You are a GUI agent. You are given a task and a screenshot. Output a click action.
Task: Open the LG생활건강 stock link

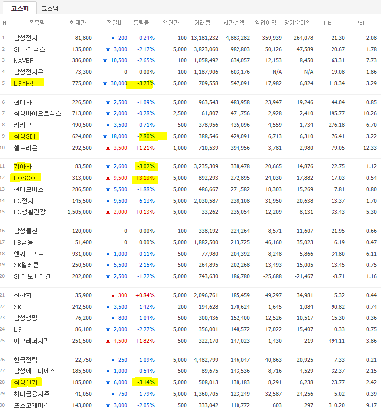pyautogui.click(x=30, y=212)
